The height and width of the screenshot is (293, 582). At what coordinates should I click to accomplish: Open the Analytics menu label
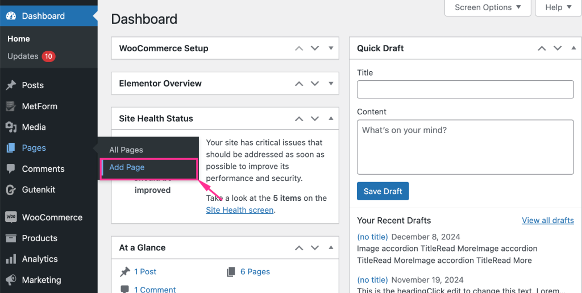pos(40,259)
